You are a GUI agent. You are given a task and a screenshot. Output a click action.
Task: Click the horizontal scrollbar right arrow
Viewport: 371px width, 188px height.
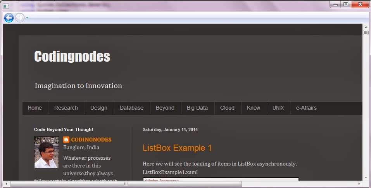click(359, 184)
